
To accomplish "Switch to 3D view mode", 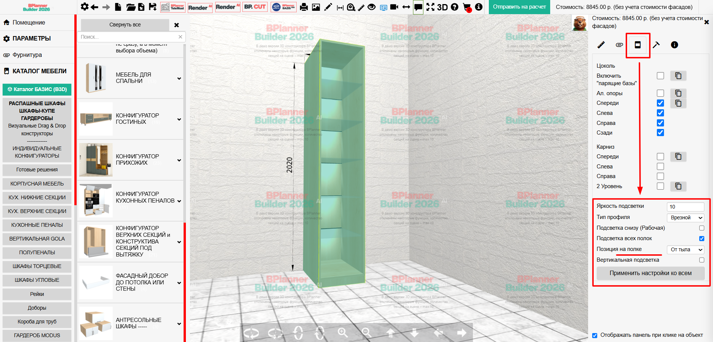I will click(442, 7).
